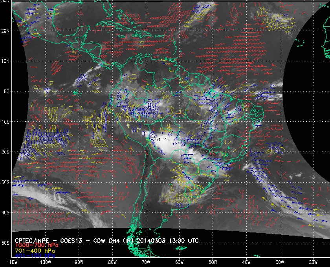This screenshot has height=267, width=330.
Task: Click the 110W longitude label
Action: 12,262
